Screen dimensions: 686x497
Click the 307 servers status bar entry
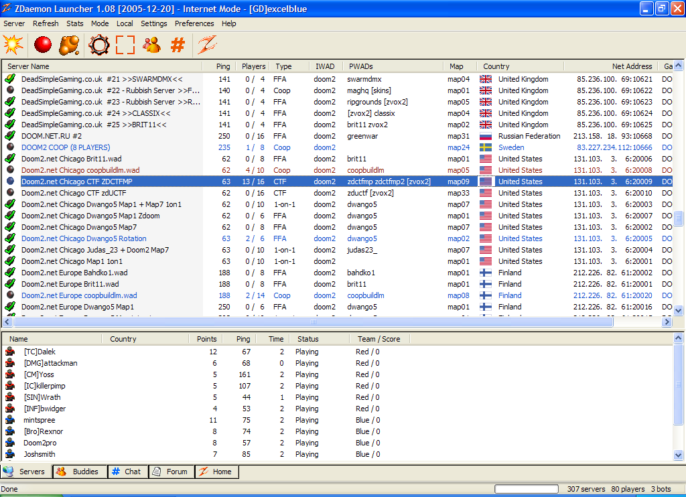pos(586,489)
